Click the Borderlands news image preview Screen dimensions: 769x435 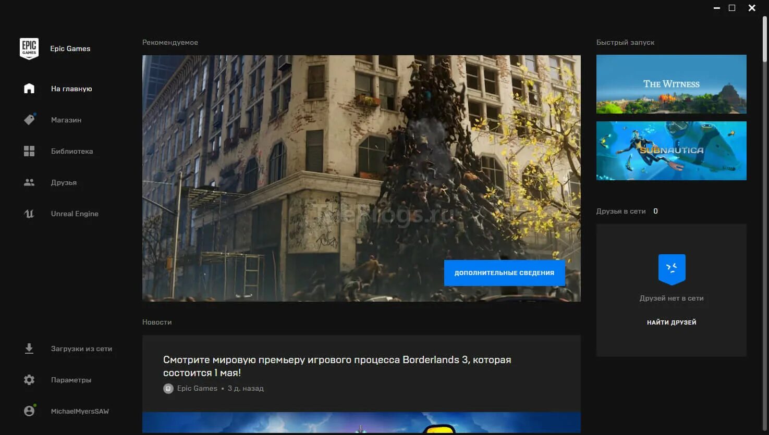point(361,422)
